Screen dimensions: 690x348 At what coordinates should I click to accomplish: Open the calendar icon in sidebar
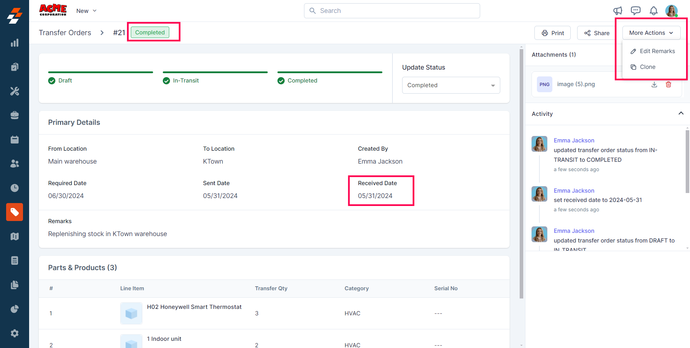tap(14, 140)
